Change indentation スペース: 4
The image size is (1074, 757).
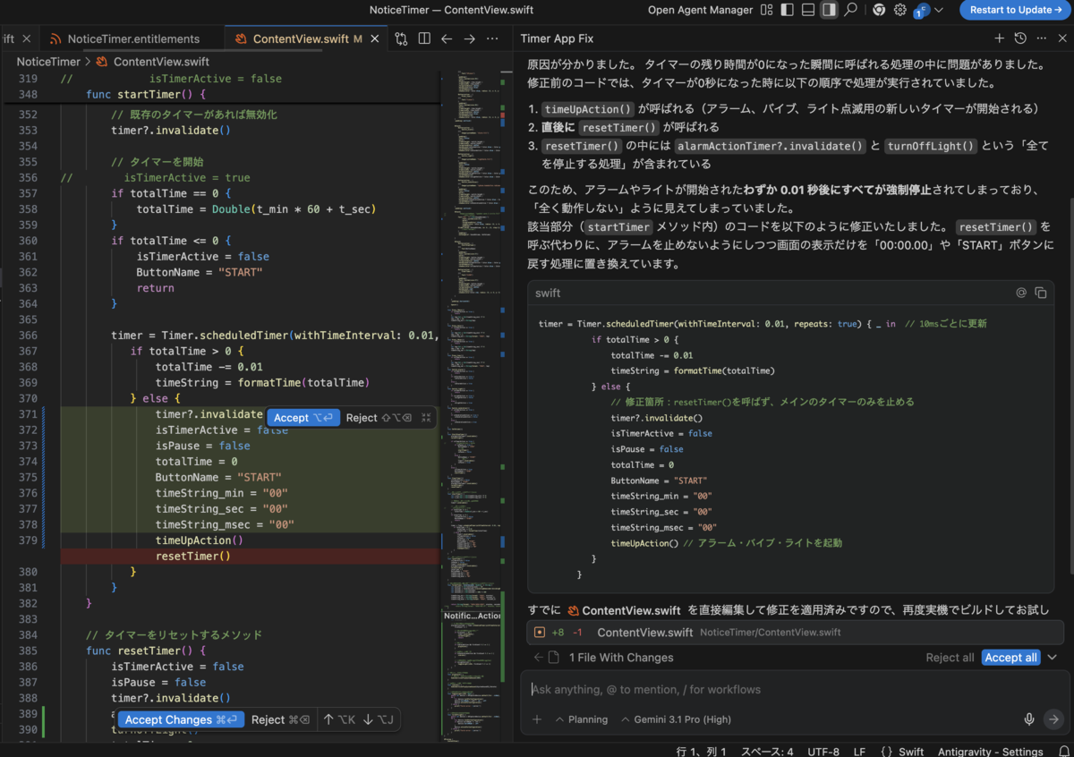pyautogui.click(x=766, y=751)
